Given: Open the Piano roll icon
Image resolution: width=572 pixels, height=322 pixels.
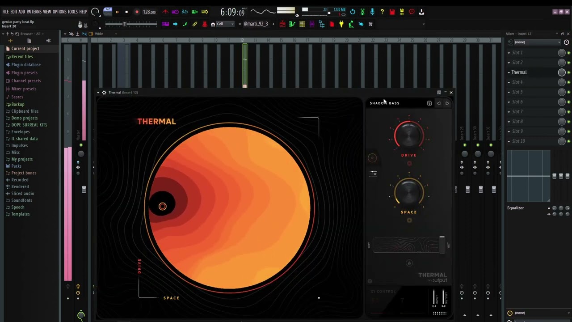Looking at the screenshot, I should (x=292, y=24).
